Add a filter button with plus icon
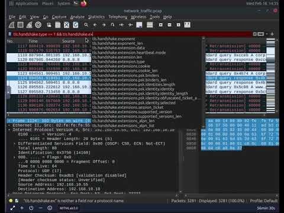Image resolution: width=284 pixels, height=213 pixels. tap(272, 34)
